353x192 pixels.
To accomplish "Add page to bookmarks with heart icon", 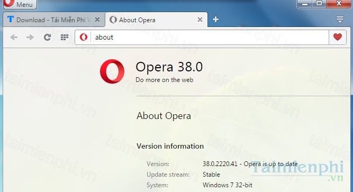I will tap(338, 37).
